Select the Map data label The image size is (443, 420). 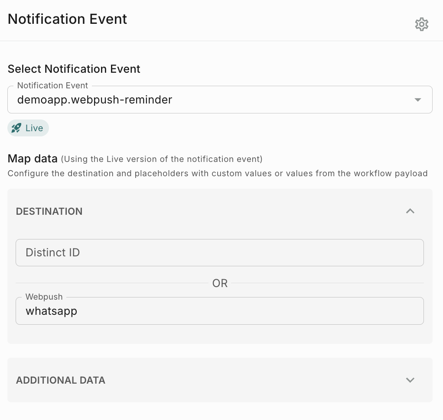coord(33,158)
